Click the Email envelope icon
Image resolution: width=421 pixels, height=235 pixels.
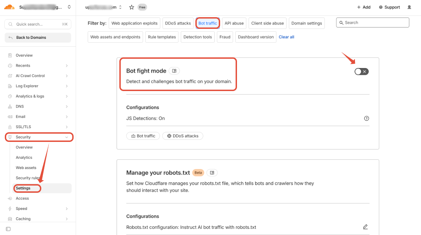[x=10, y=117]
